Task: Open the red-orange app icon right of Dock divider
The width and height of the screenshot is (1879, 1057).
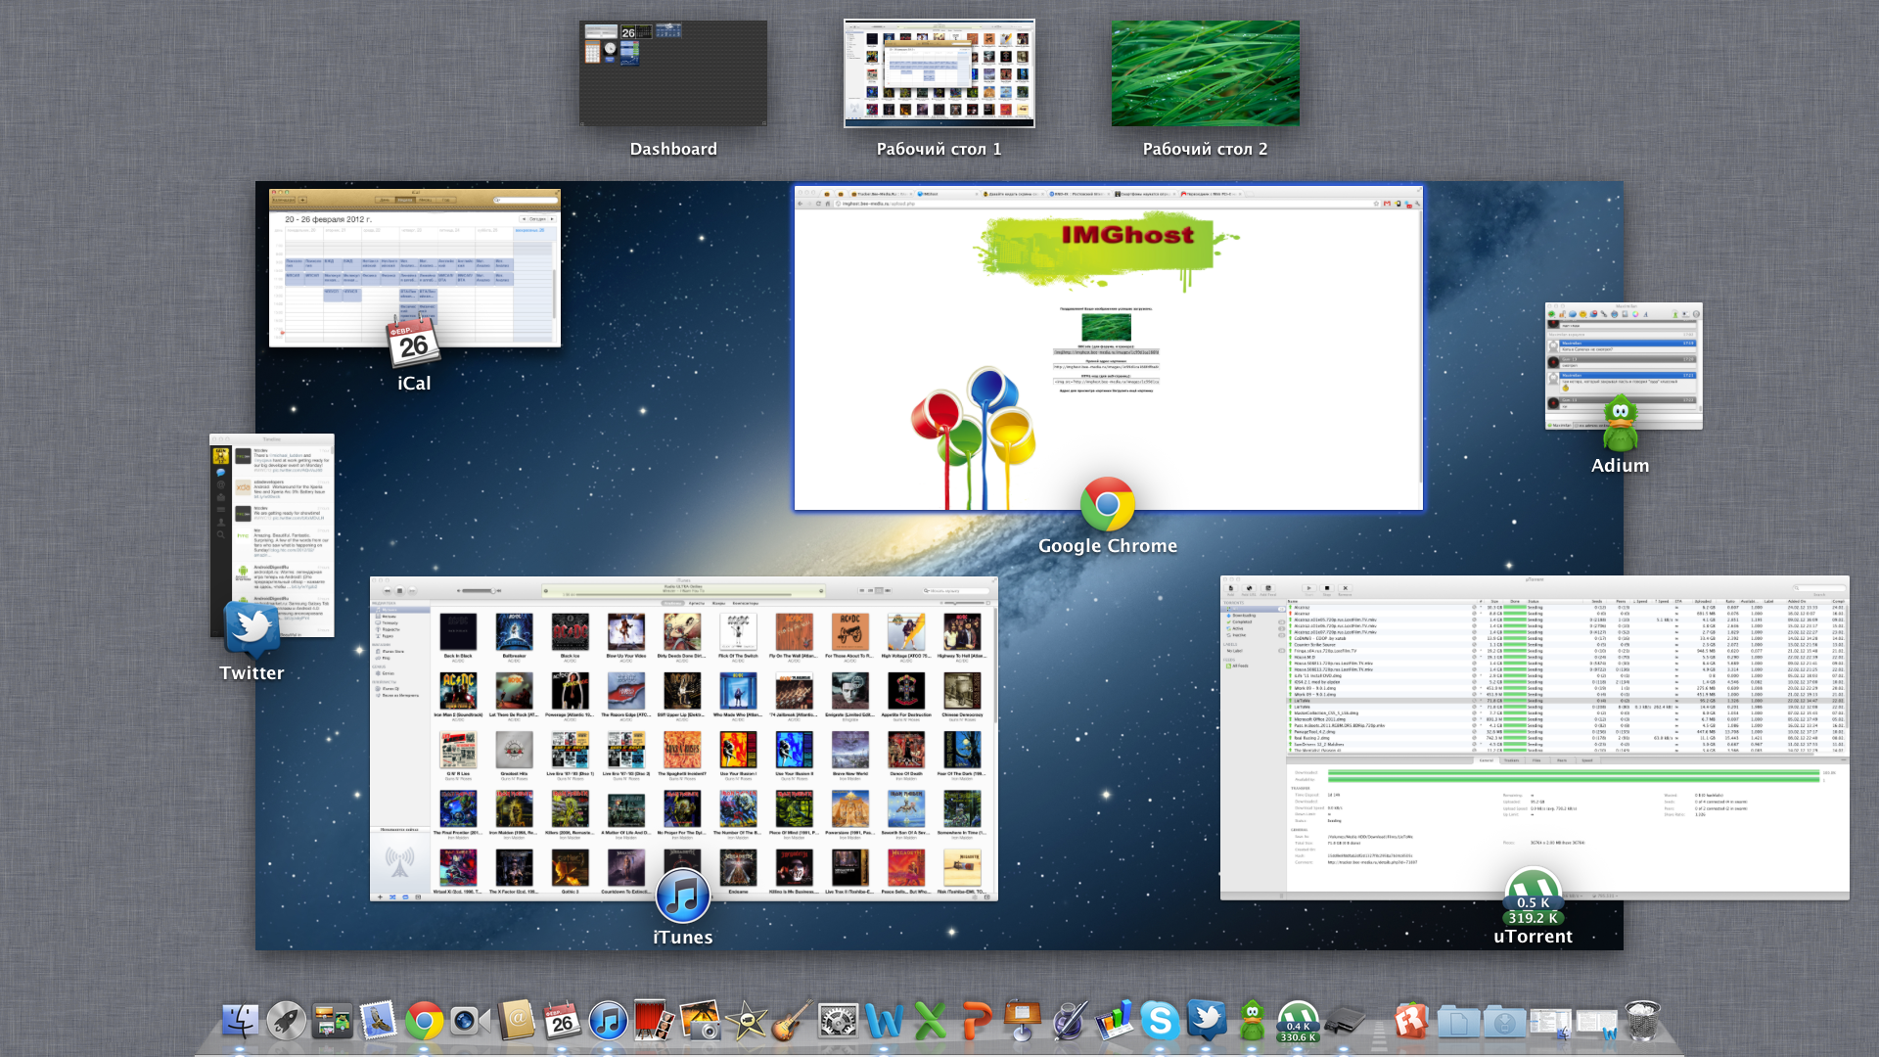Action: (1411, 1021)
